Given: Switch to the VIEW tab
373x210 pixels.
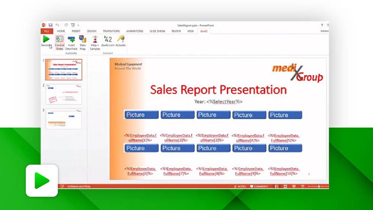Looking at the screenshot, I should point(191,31).
